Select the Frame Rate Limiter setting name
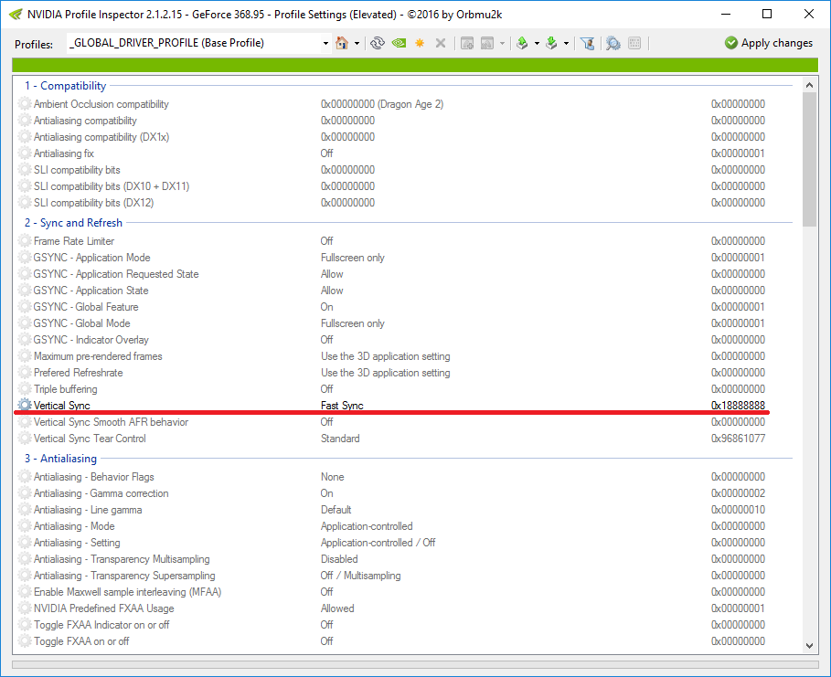This screenshot has height=677, width=831. (74, 241)
